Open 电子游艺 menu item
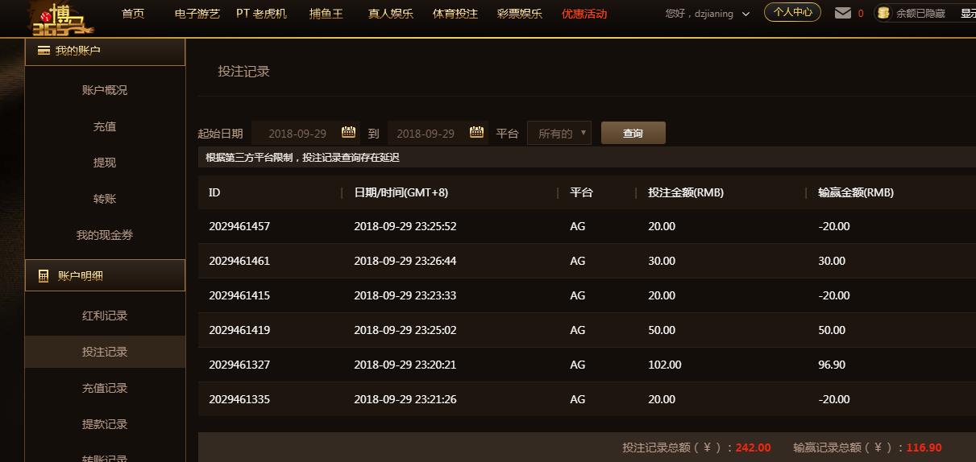 (197, 14)
